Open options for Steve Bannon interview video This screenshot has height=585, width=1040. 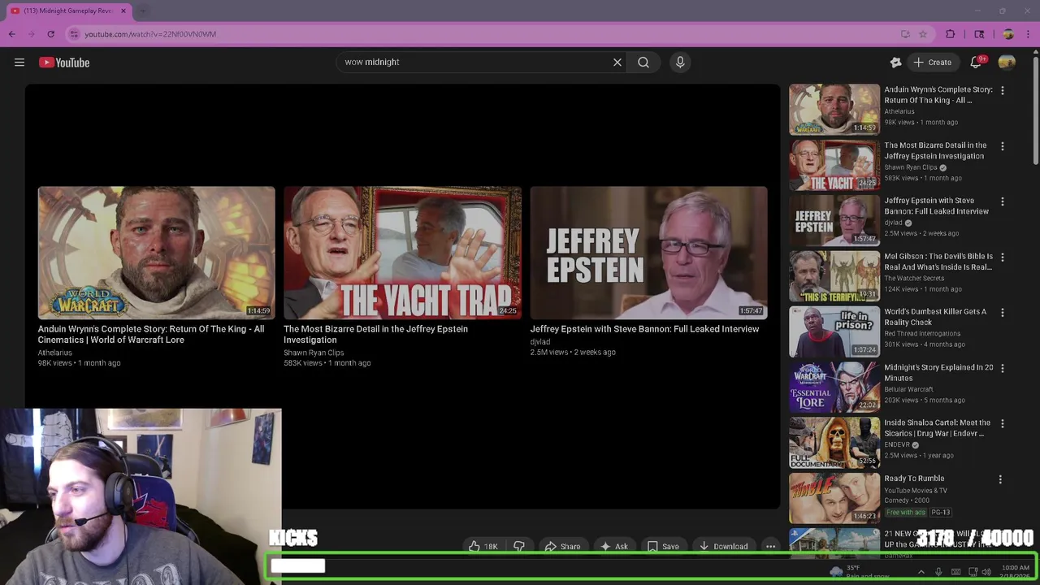click(1002, 201)
